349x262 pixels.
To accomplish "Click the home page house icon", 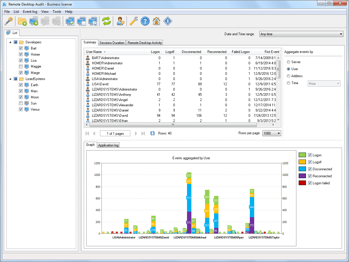I will pyautogui.click(x=156, y=21).
